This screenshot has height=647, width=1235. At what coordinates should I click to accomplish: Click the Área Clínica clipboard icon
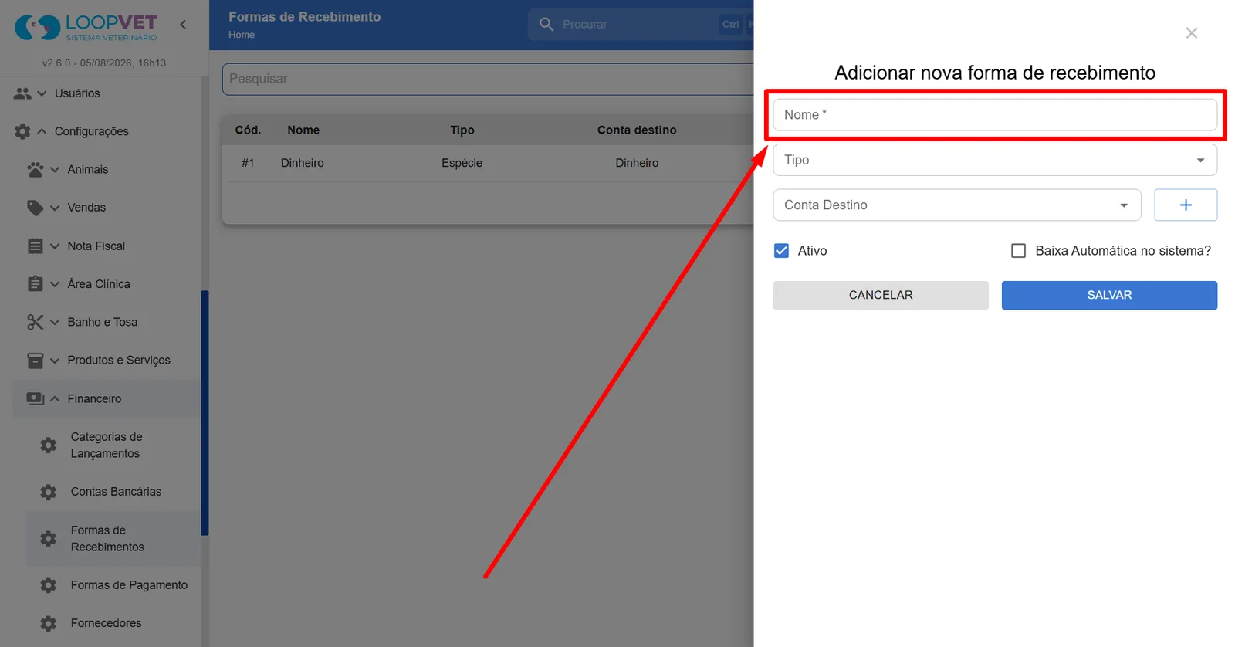tap(36, 284)
